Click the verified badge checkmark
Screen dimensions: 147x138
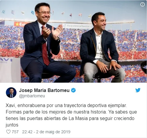(73, 90)
